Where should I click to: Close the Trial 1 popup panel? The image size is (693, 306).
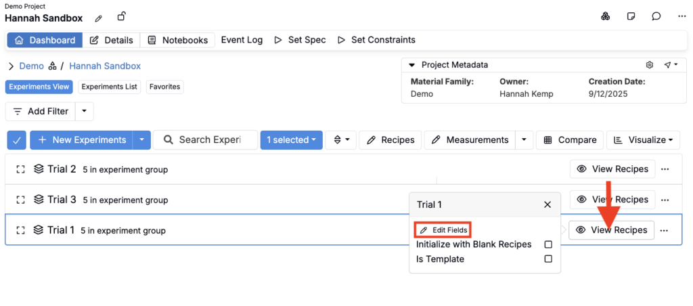point(547,204)
